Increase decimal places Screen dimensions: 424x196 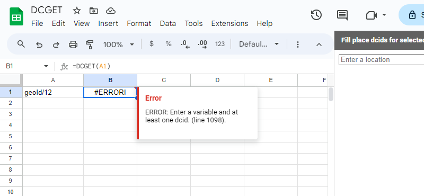(202, 44)
